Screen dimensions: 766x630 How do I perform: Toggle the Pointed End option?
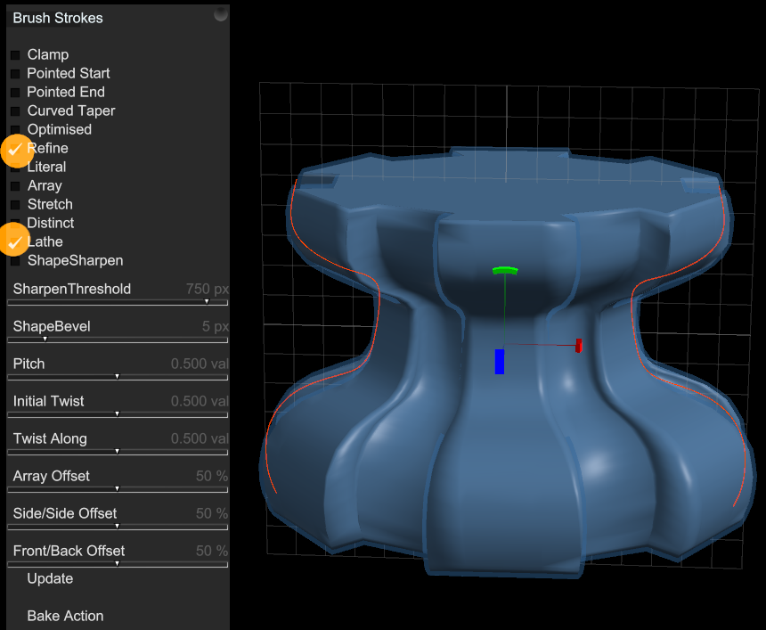coord(15,93)
